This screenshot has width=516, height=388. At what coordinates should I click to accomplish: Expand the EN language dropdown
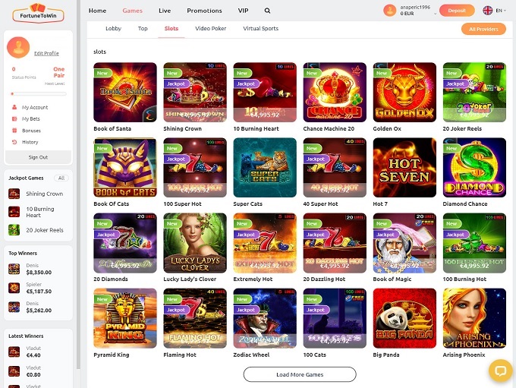click(x=494, y=11)
